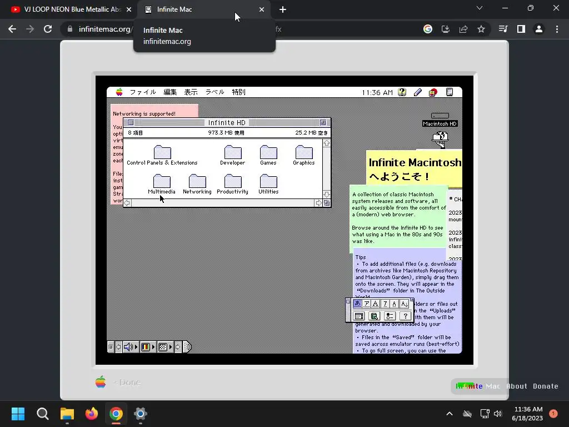The width and height of the screenshot is (569, 427).
Task: Select direct Roman input mode button
Action: (x=404, y=304)
